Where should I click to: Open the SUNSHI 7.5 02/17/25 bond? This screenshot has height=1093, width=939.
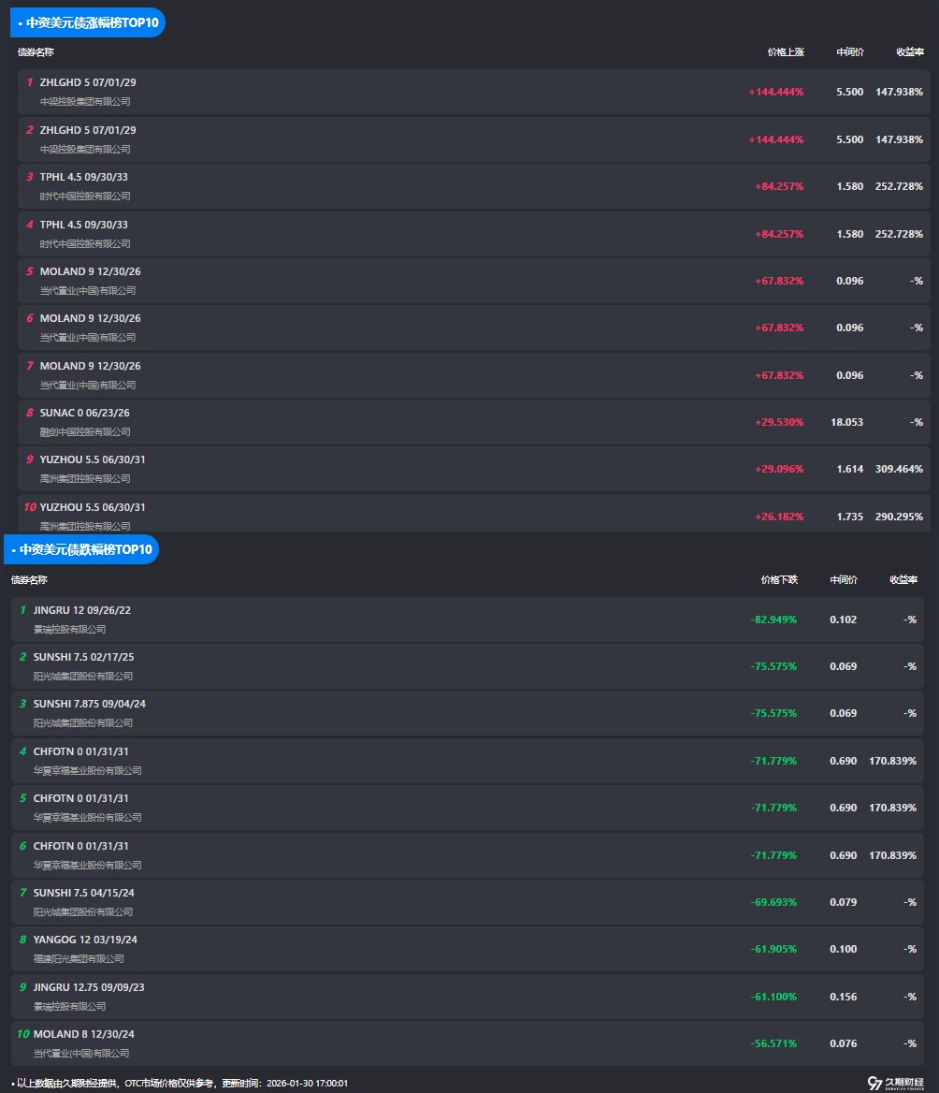point(83,657)
